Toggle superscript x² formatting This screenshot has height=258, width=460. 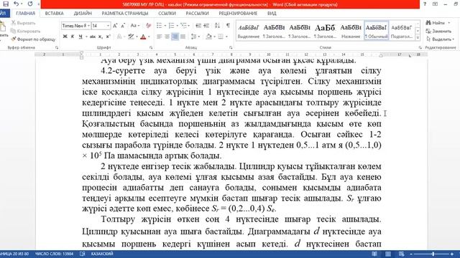click(108, 37)
